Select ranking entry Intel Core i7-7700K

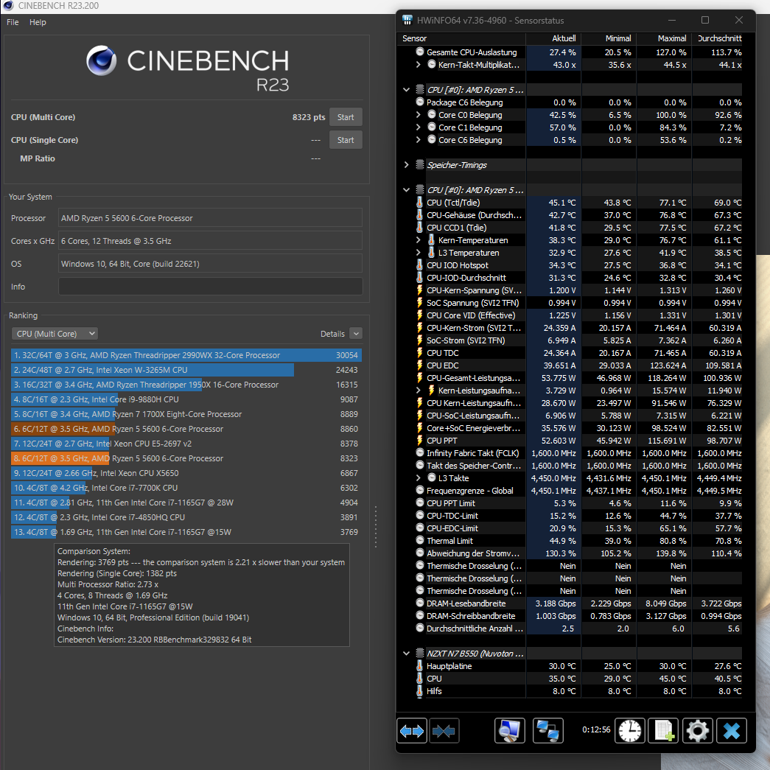186,488
